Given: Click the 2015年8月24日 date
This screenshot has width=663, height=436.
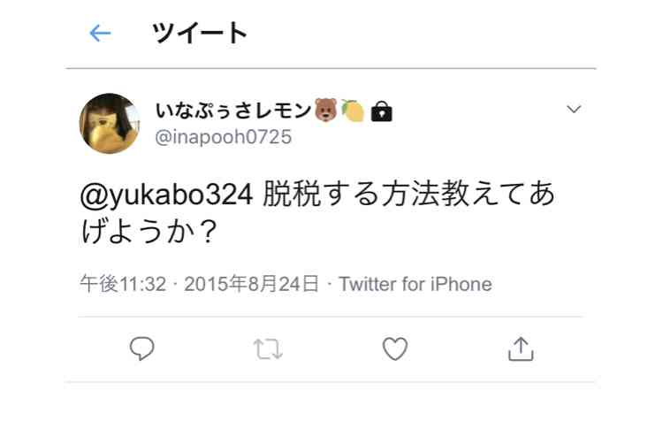Looking at the screenshot, I should tap(252, 284).
